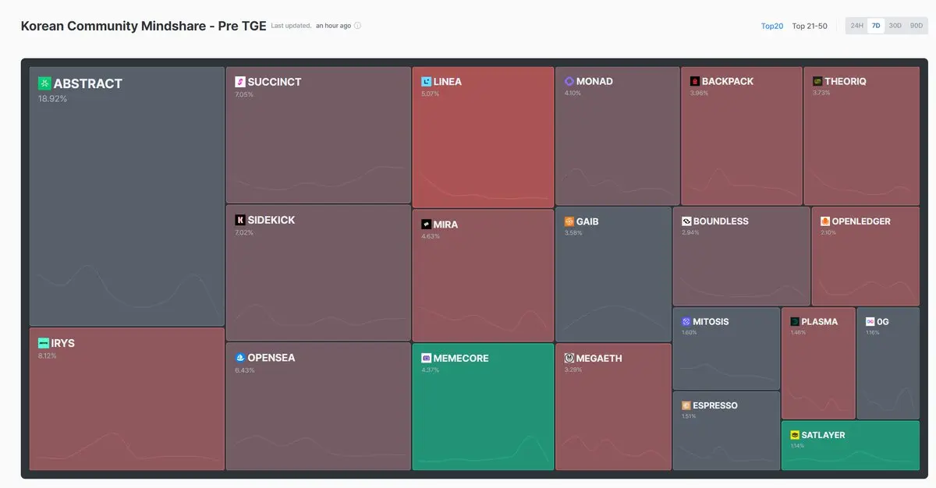This screenshot has height=488, width=936.
Task: Switch to the Top20 view
Action: point(772,26)
